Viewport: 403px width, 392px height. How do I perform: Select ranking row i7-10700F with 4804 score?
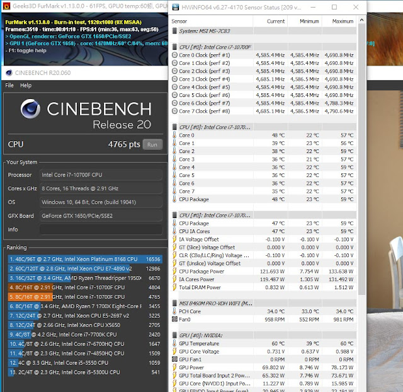point(85,287)
